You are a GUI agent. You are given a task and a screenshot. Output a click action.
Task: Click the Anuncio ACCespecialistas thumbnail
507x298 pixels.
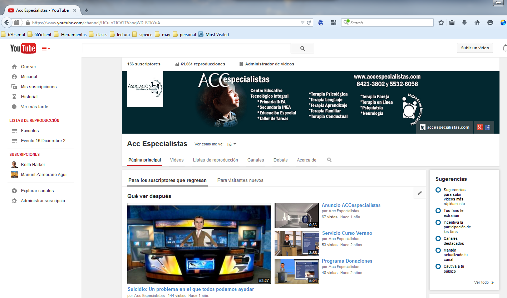[x=297, y=216]
